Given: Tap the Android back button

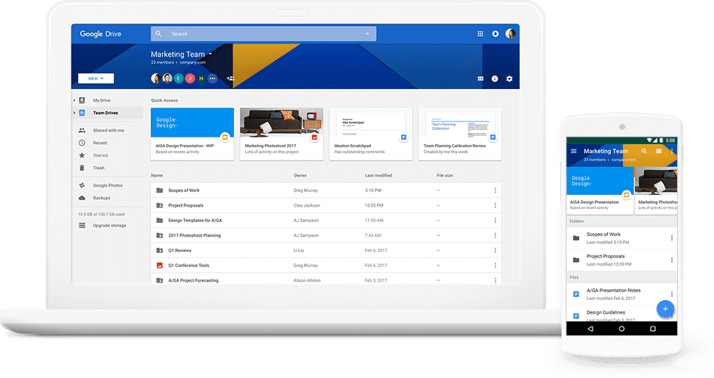Looking at the screenshot, I should [590, 329].
